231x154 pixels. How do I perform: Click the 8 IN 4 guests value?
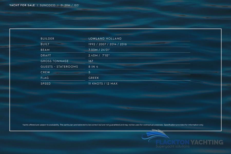pos(93,67)
